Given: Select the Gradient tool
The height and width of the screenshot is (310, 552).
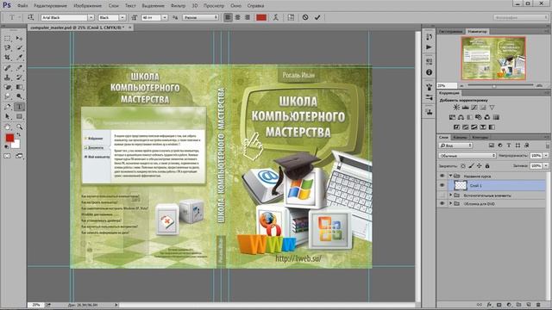Looking at the screenshot, I should [x=19, y=87].
